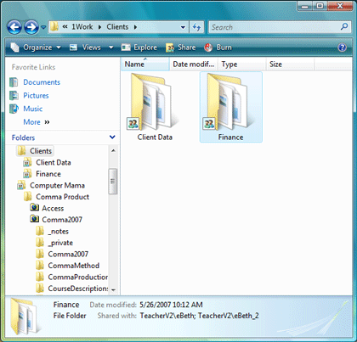Select Access in the folder tree
Image resolution: width=357 pixels, height=342 pixels.
pyautogui.click(x=53, y=209)
